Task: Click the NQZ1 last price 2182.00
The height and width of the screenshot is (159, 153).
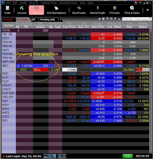Action: point(130,50)
